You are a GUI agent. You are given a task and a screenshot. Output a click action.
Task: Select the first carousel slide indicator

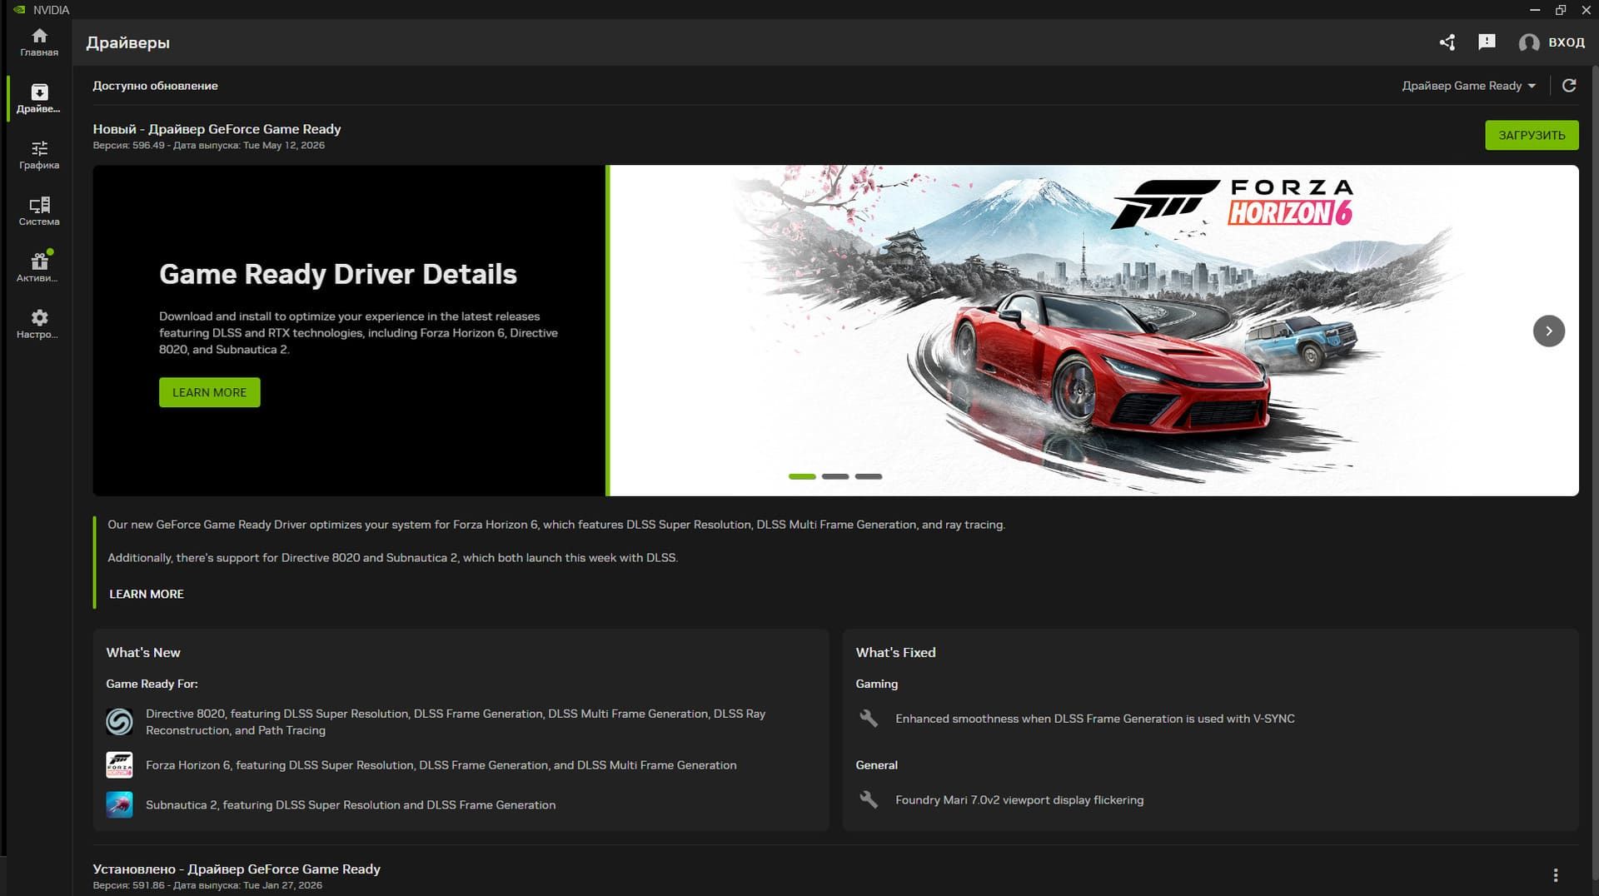(x=802, y=476)
